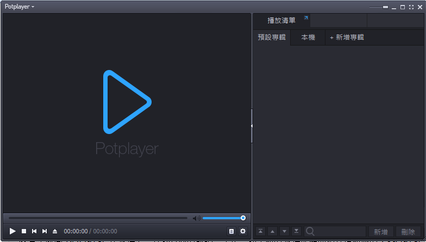The width and height of the screenshot is (426, 242).
Task: Open the Potplayer main menu dropdown
Action: [20, 7]
